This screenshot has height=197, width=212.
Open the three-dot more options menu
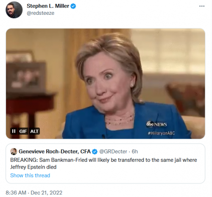(202, 6)
